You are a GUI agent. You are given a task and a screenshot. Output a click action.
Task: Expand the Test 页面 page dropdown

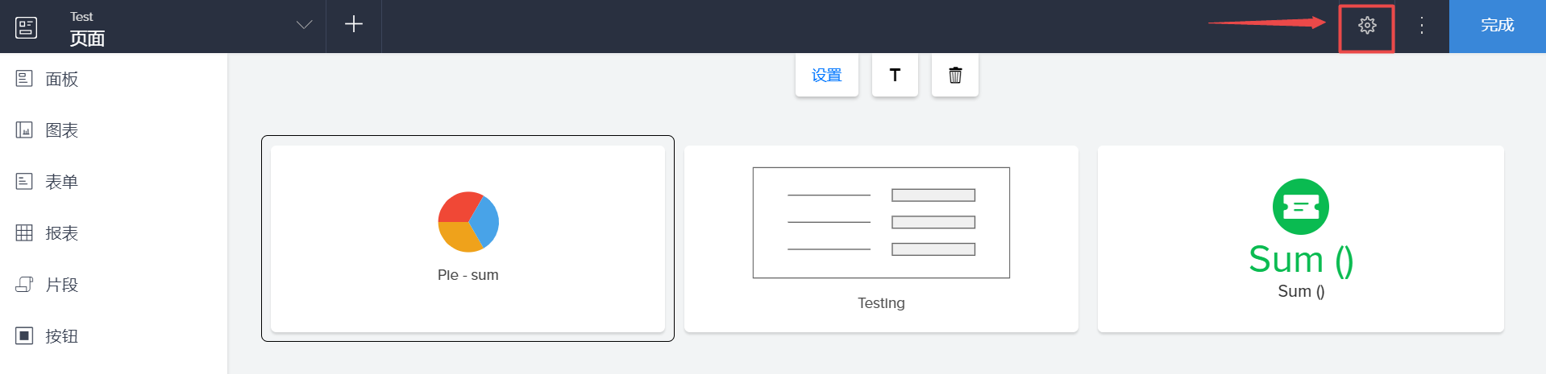point(304,25)
